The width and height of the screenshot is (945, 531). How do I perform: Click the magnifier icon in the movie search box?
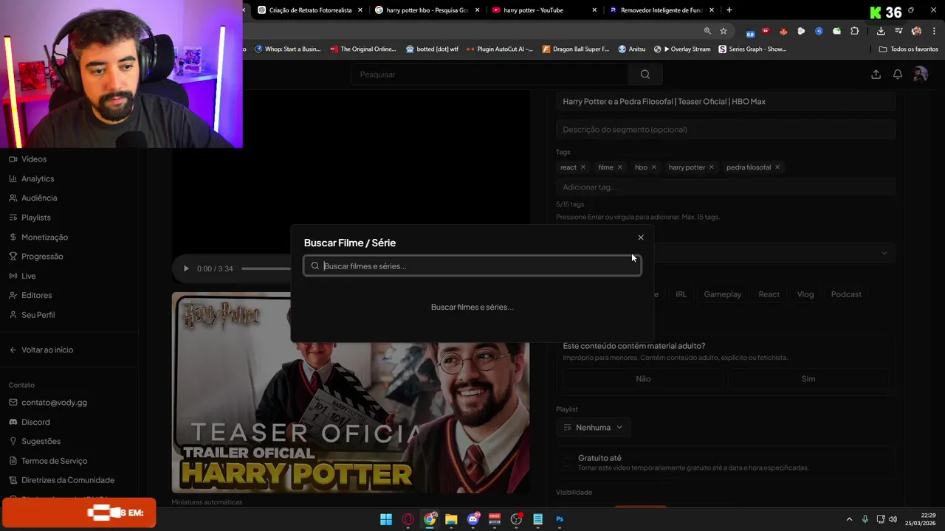pyautogui.click(x=315, y=266)
